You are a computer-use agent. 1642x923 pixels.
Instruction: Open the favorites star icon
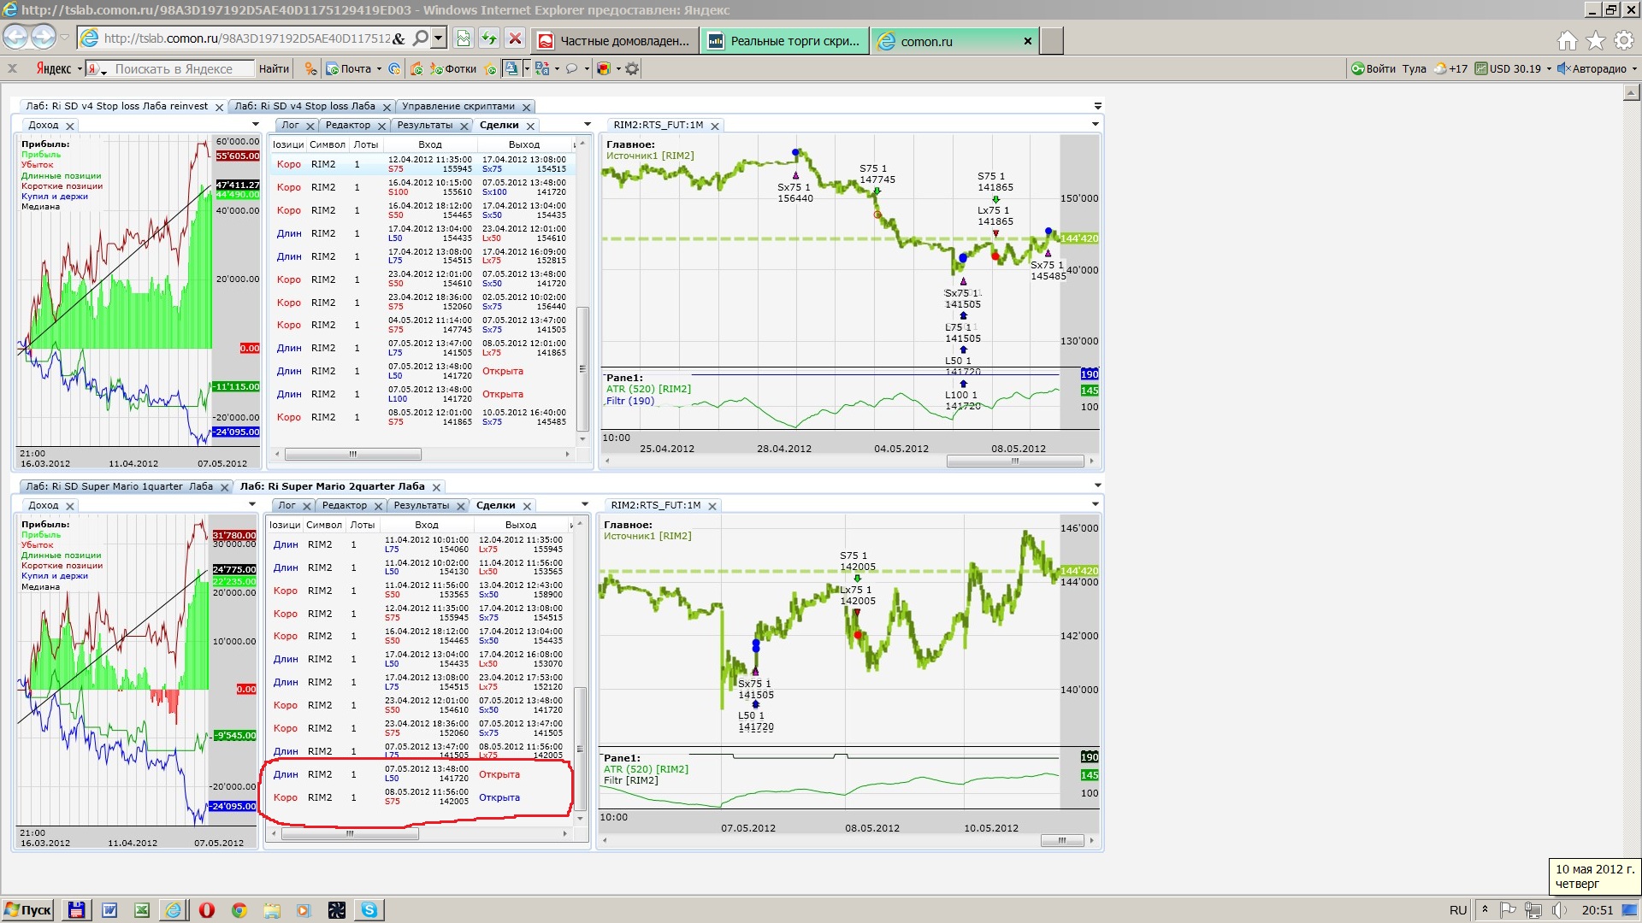(1595, 40)
